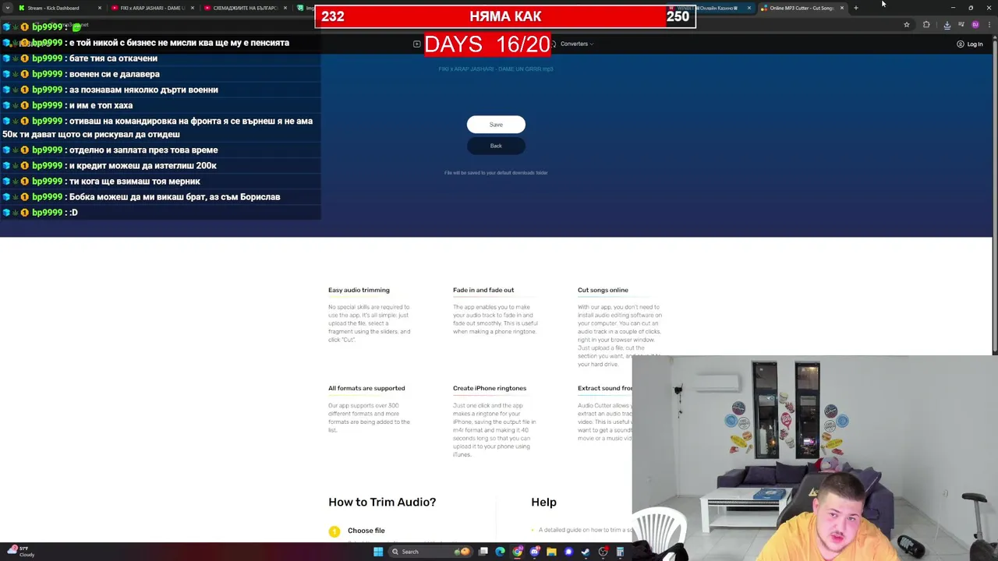Image resolution: width=998 pixels, height=561 pixels.
Task: Click the video converter icon beside DAYS overlay
Action: (416, 44)
